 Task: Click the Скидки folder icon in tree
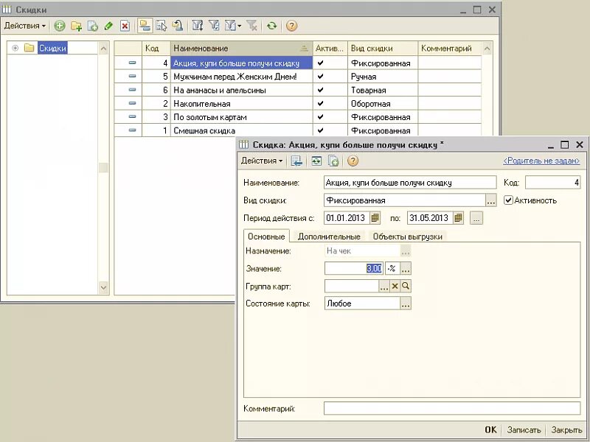(29, 48)
